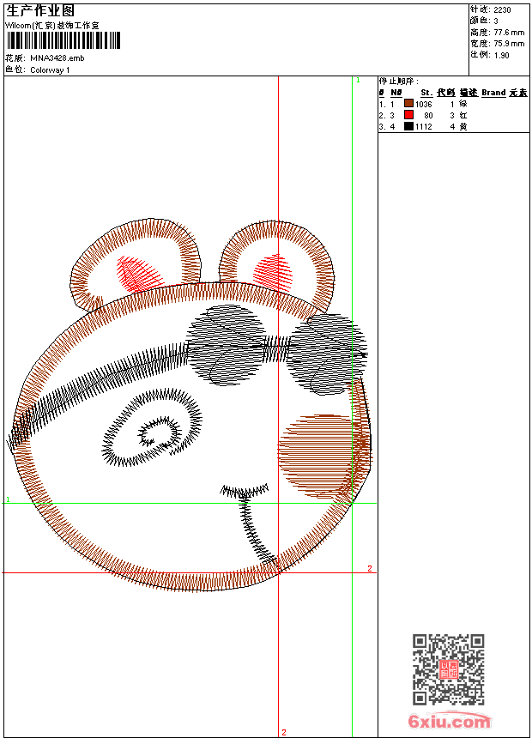Click the 描述 column header
The image size is (532, 738).
468,92
